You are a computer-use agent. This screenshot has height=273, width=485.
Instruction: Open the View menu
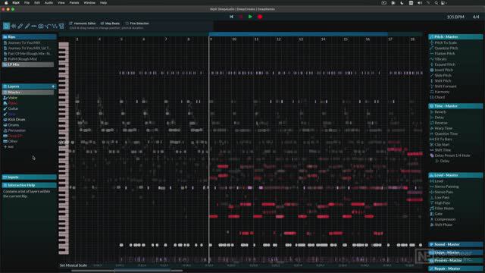61,3
